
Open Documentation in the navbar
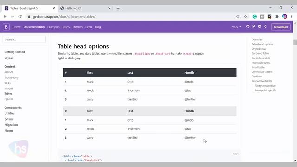point(34,27)
